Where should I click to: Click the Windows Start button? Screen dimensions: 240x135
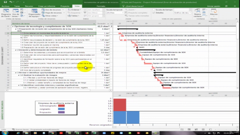[x=4, y=133]
